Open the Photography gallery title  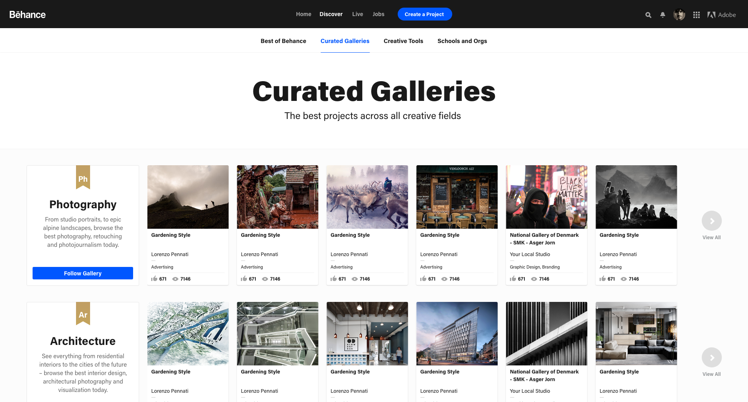click(x=83, y=205)
